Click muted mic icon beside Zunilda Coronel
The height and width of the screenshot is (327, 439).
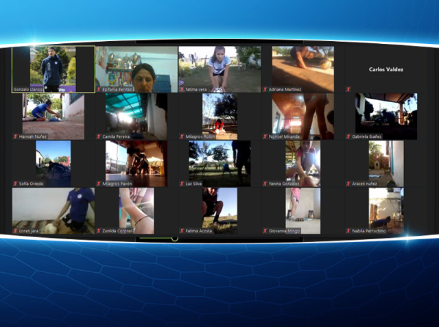[x=99, y=231]
